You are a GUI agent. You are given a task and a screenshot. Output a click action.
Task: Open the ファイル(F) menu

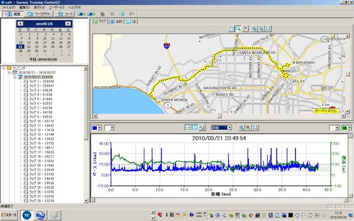(8, 7)
